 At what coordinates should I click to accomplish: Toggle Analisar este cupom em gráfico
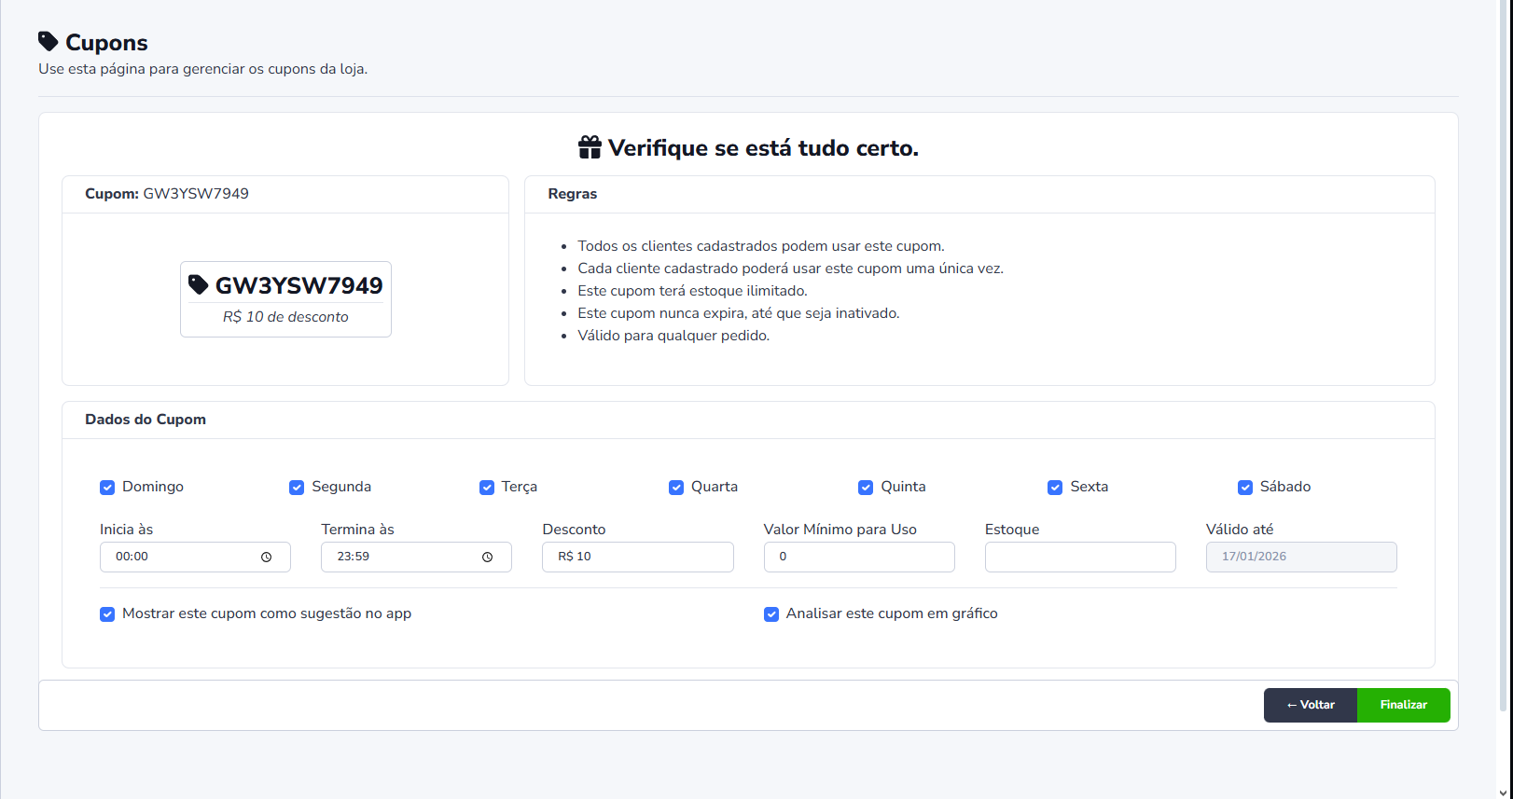771,614
